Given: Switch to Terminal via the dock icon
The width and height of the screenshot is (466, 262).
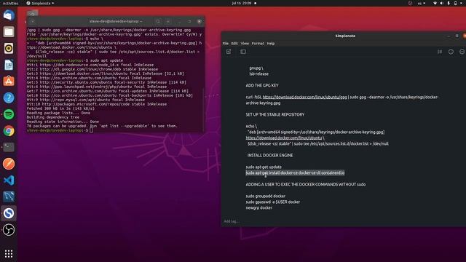Looking at the screenshot, I should coord(9,147).
